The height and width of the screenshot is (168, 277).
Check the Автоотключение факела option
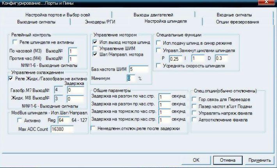(195, 120)
